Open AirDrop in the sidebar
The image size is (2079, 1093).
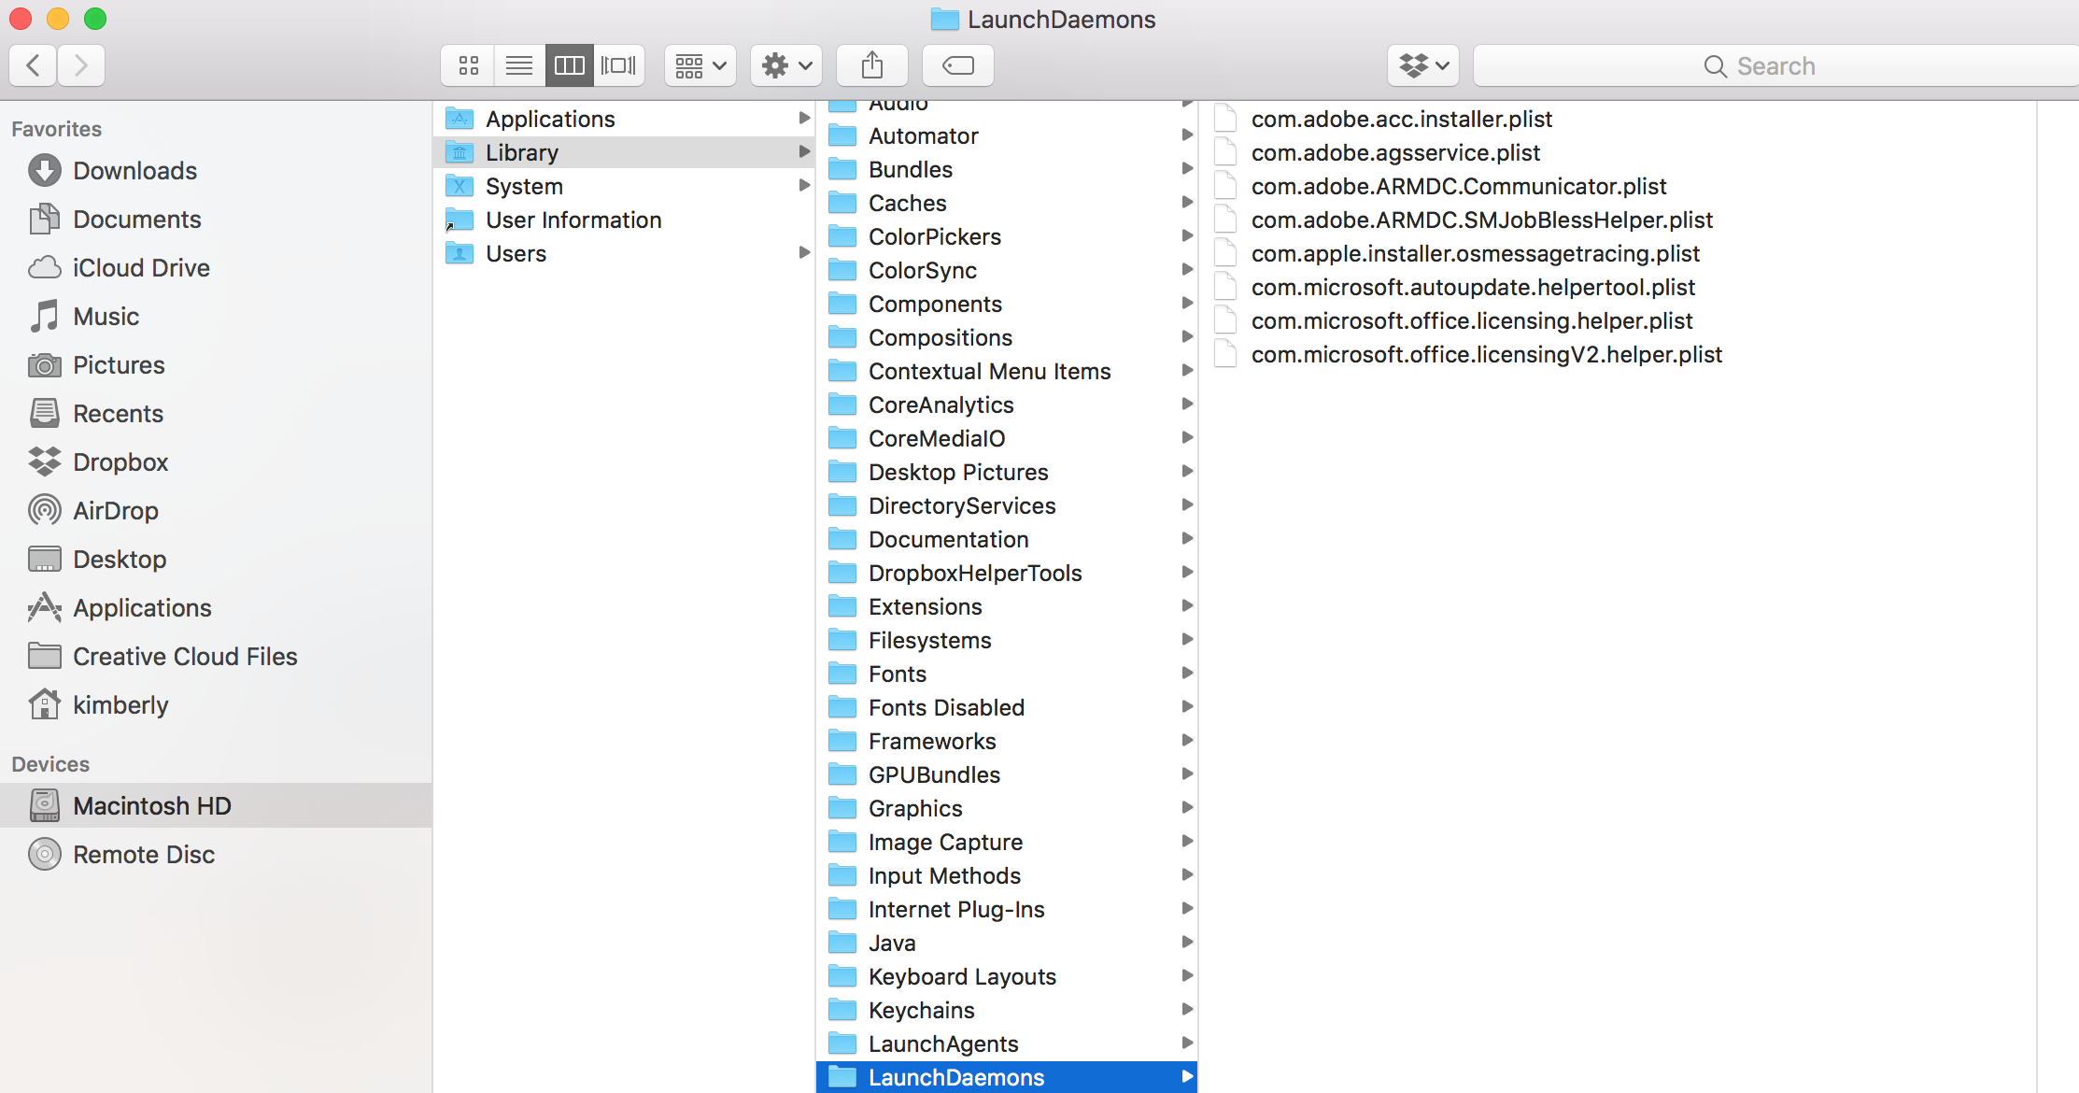coord(116,511)
